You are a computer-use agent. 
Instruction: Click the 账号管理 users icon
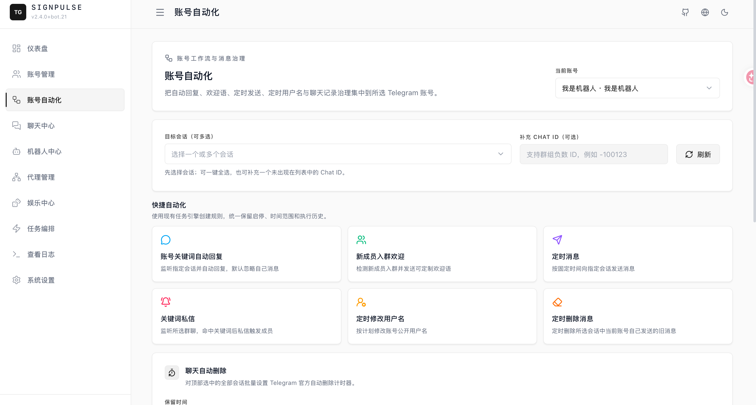tap(16, 74)
